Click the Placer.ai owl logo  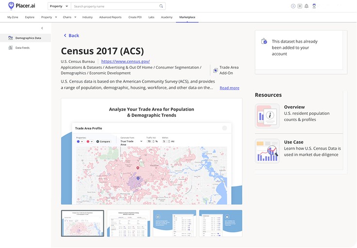[x=11, y=6]
